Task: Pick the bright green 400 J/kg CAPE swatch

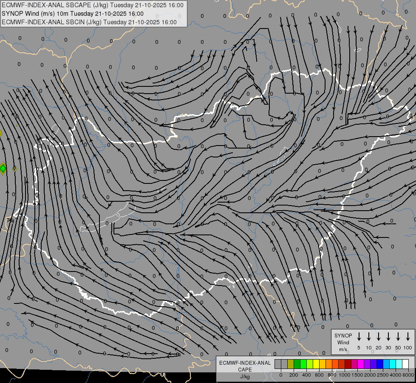Action: coord(303,364)
